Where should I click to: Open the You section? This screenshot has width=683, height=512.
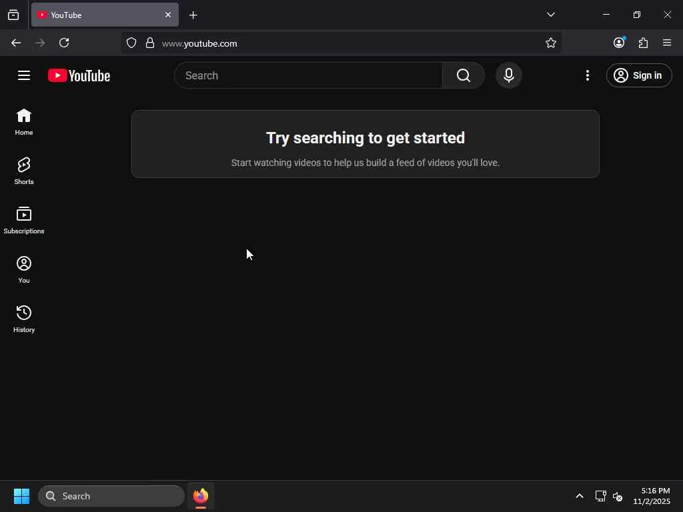[24, 270]
